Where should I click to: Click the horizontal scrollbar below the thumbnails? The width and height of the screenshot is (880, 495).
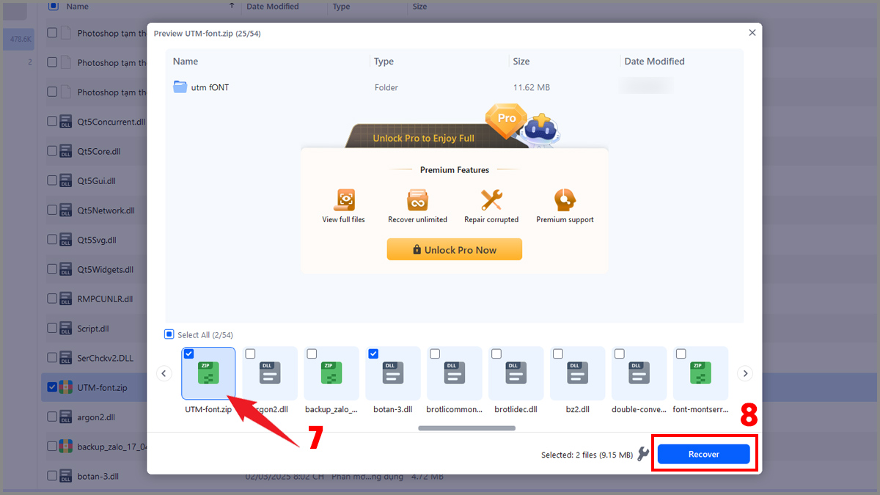tap(466, 428)
